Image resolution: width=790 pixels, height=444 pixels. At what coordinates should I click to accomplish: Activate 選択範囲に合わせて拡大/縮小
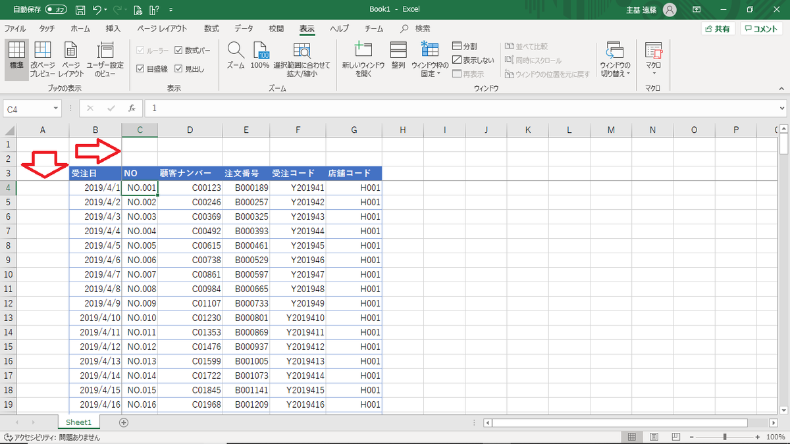(302, 58)
